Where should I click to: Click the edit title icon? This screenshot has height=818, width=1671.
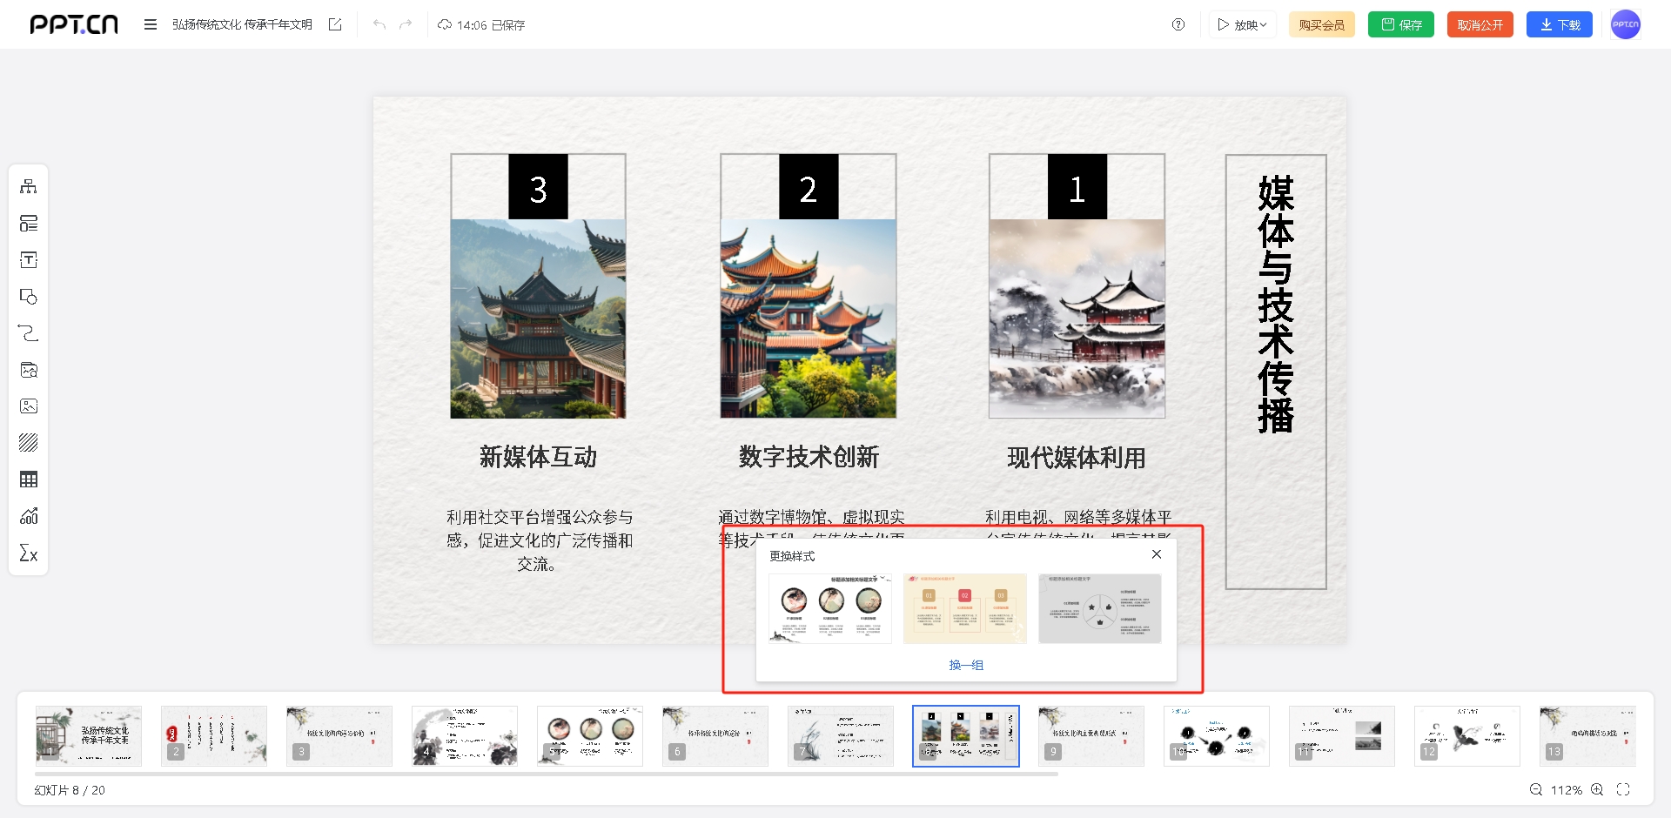[335, 24]
